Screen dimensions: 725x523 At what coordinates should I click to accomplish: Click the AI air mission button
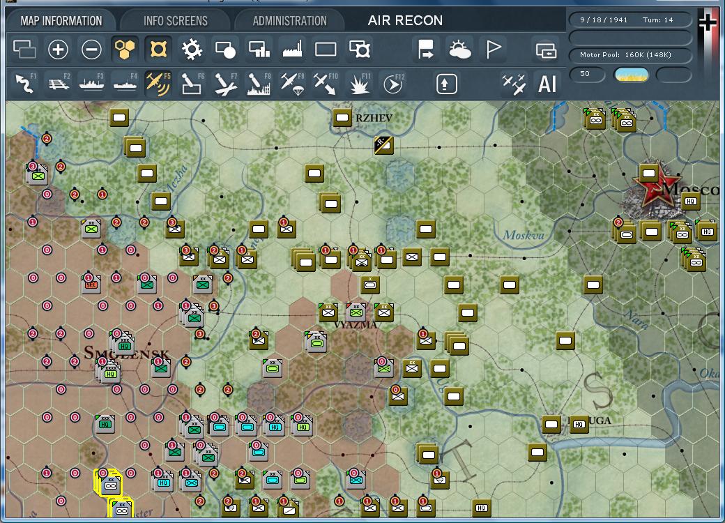pos(547,84)
